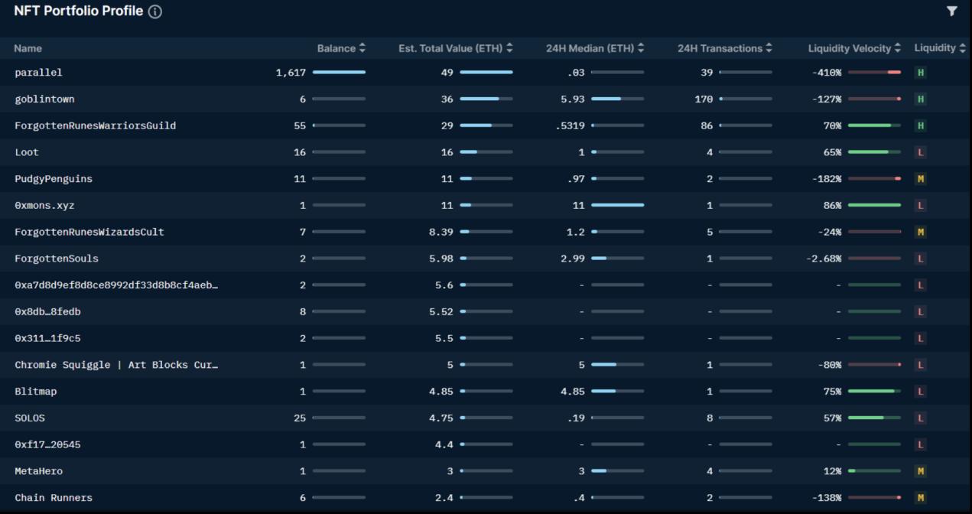The image size is (972, 514).
Task: Click the L liquidity badge for Loot
Action: click(x=920, y=152)
